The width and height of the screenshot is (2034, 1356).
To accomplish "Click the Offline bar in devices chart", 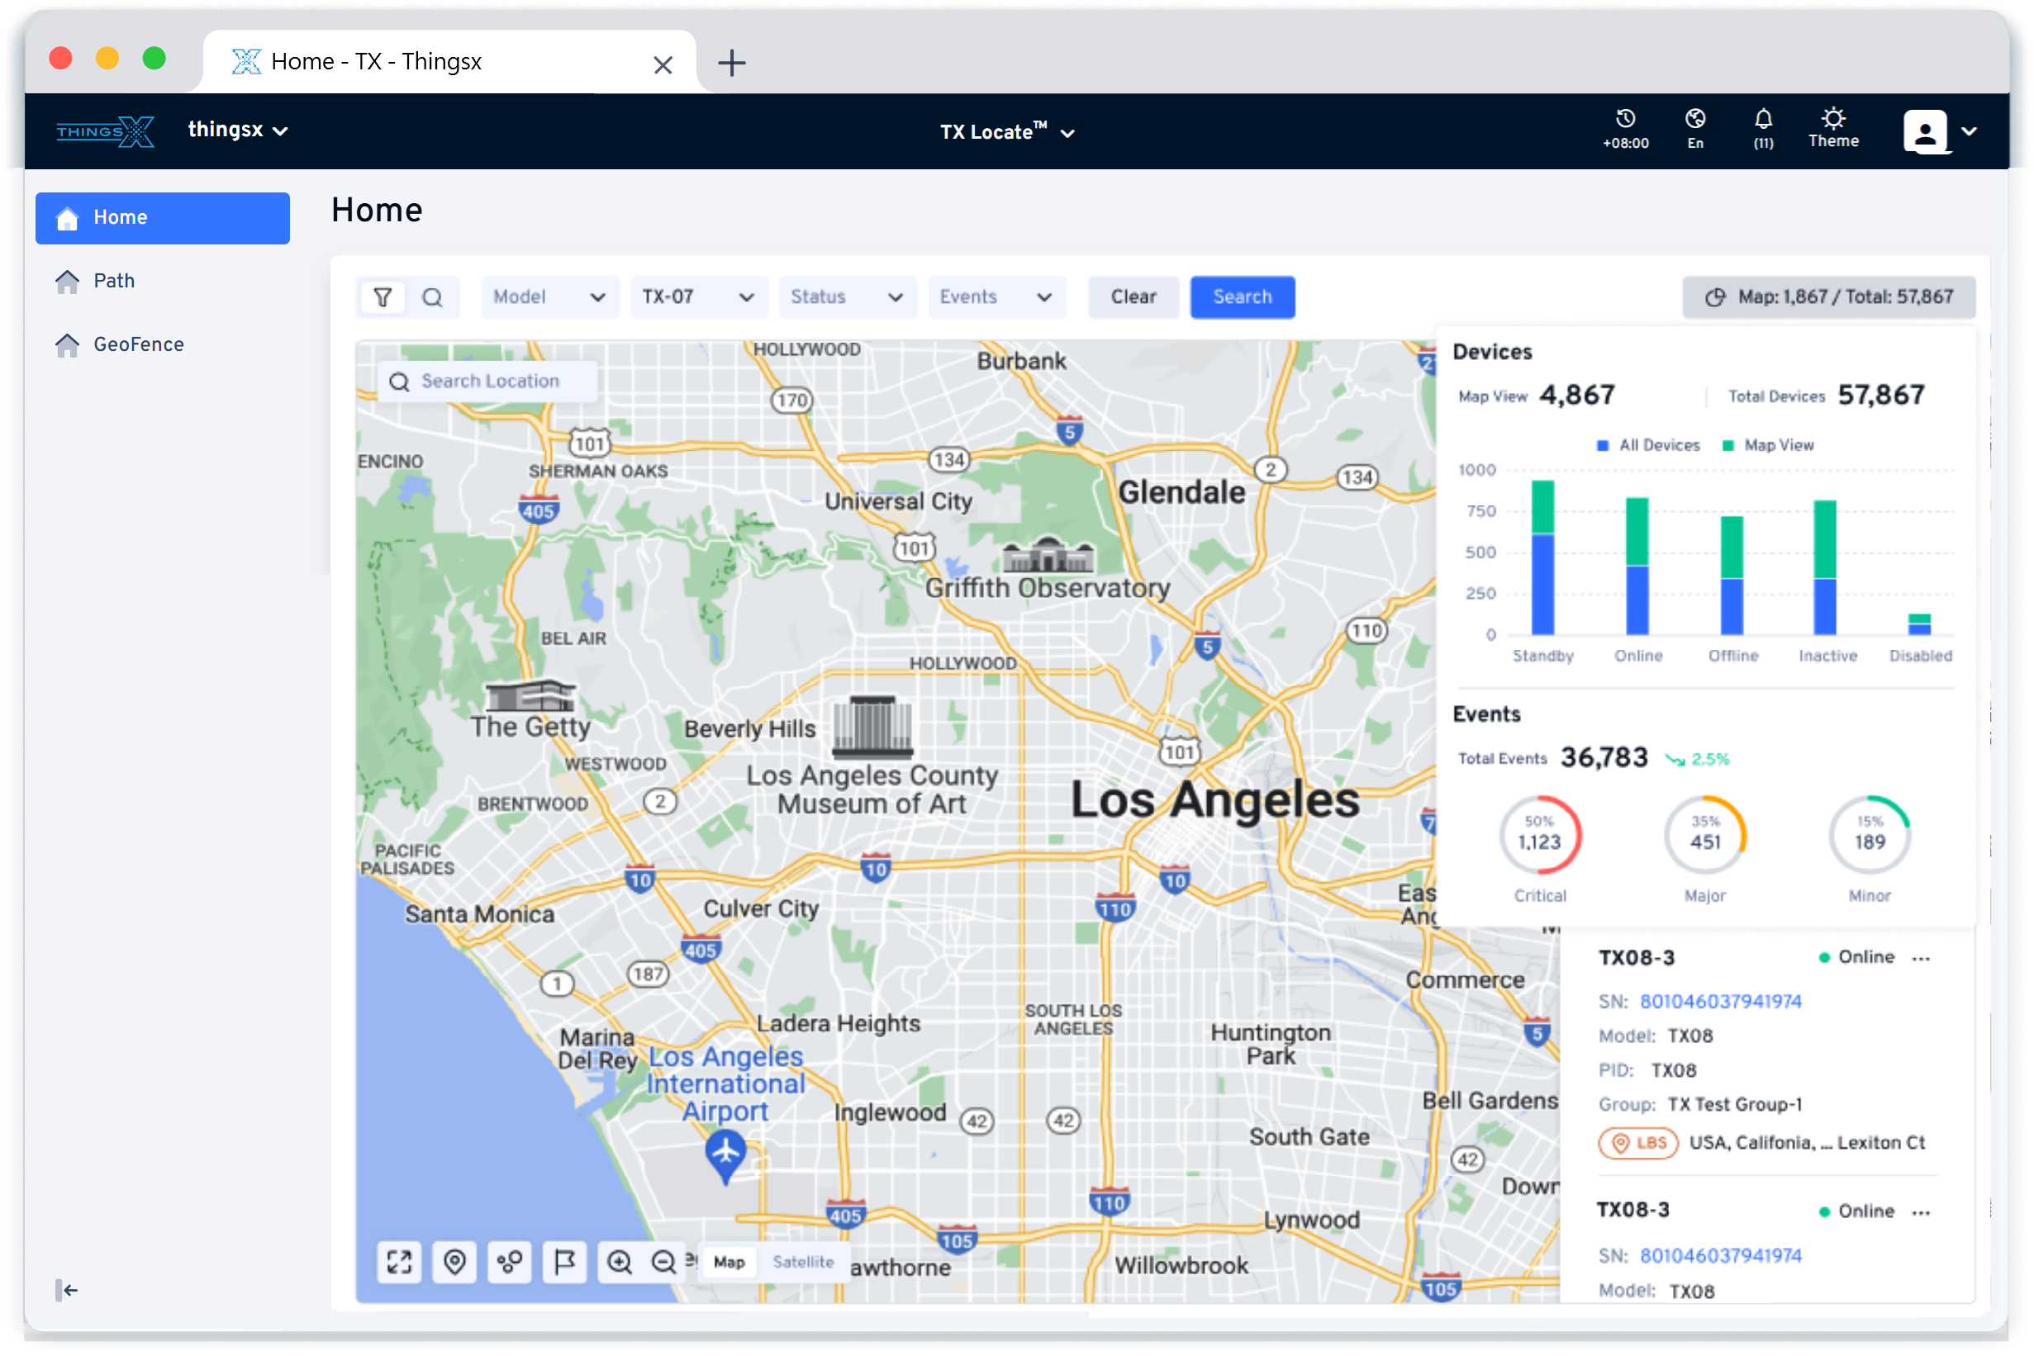I will (x=1731, y=576).
